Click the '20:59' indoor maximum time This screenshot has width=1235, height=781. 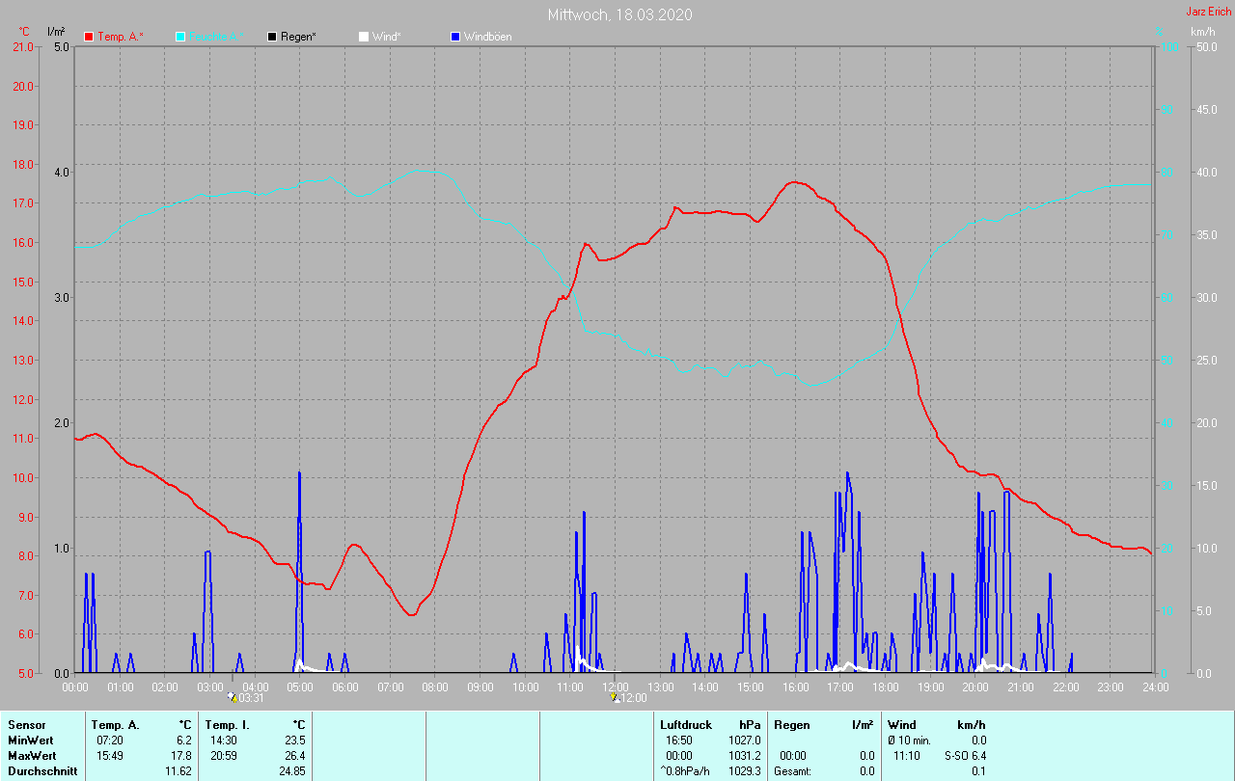point(224,756)
